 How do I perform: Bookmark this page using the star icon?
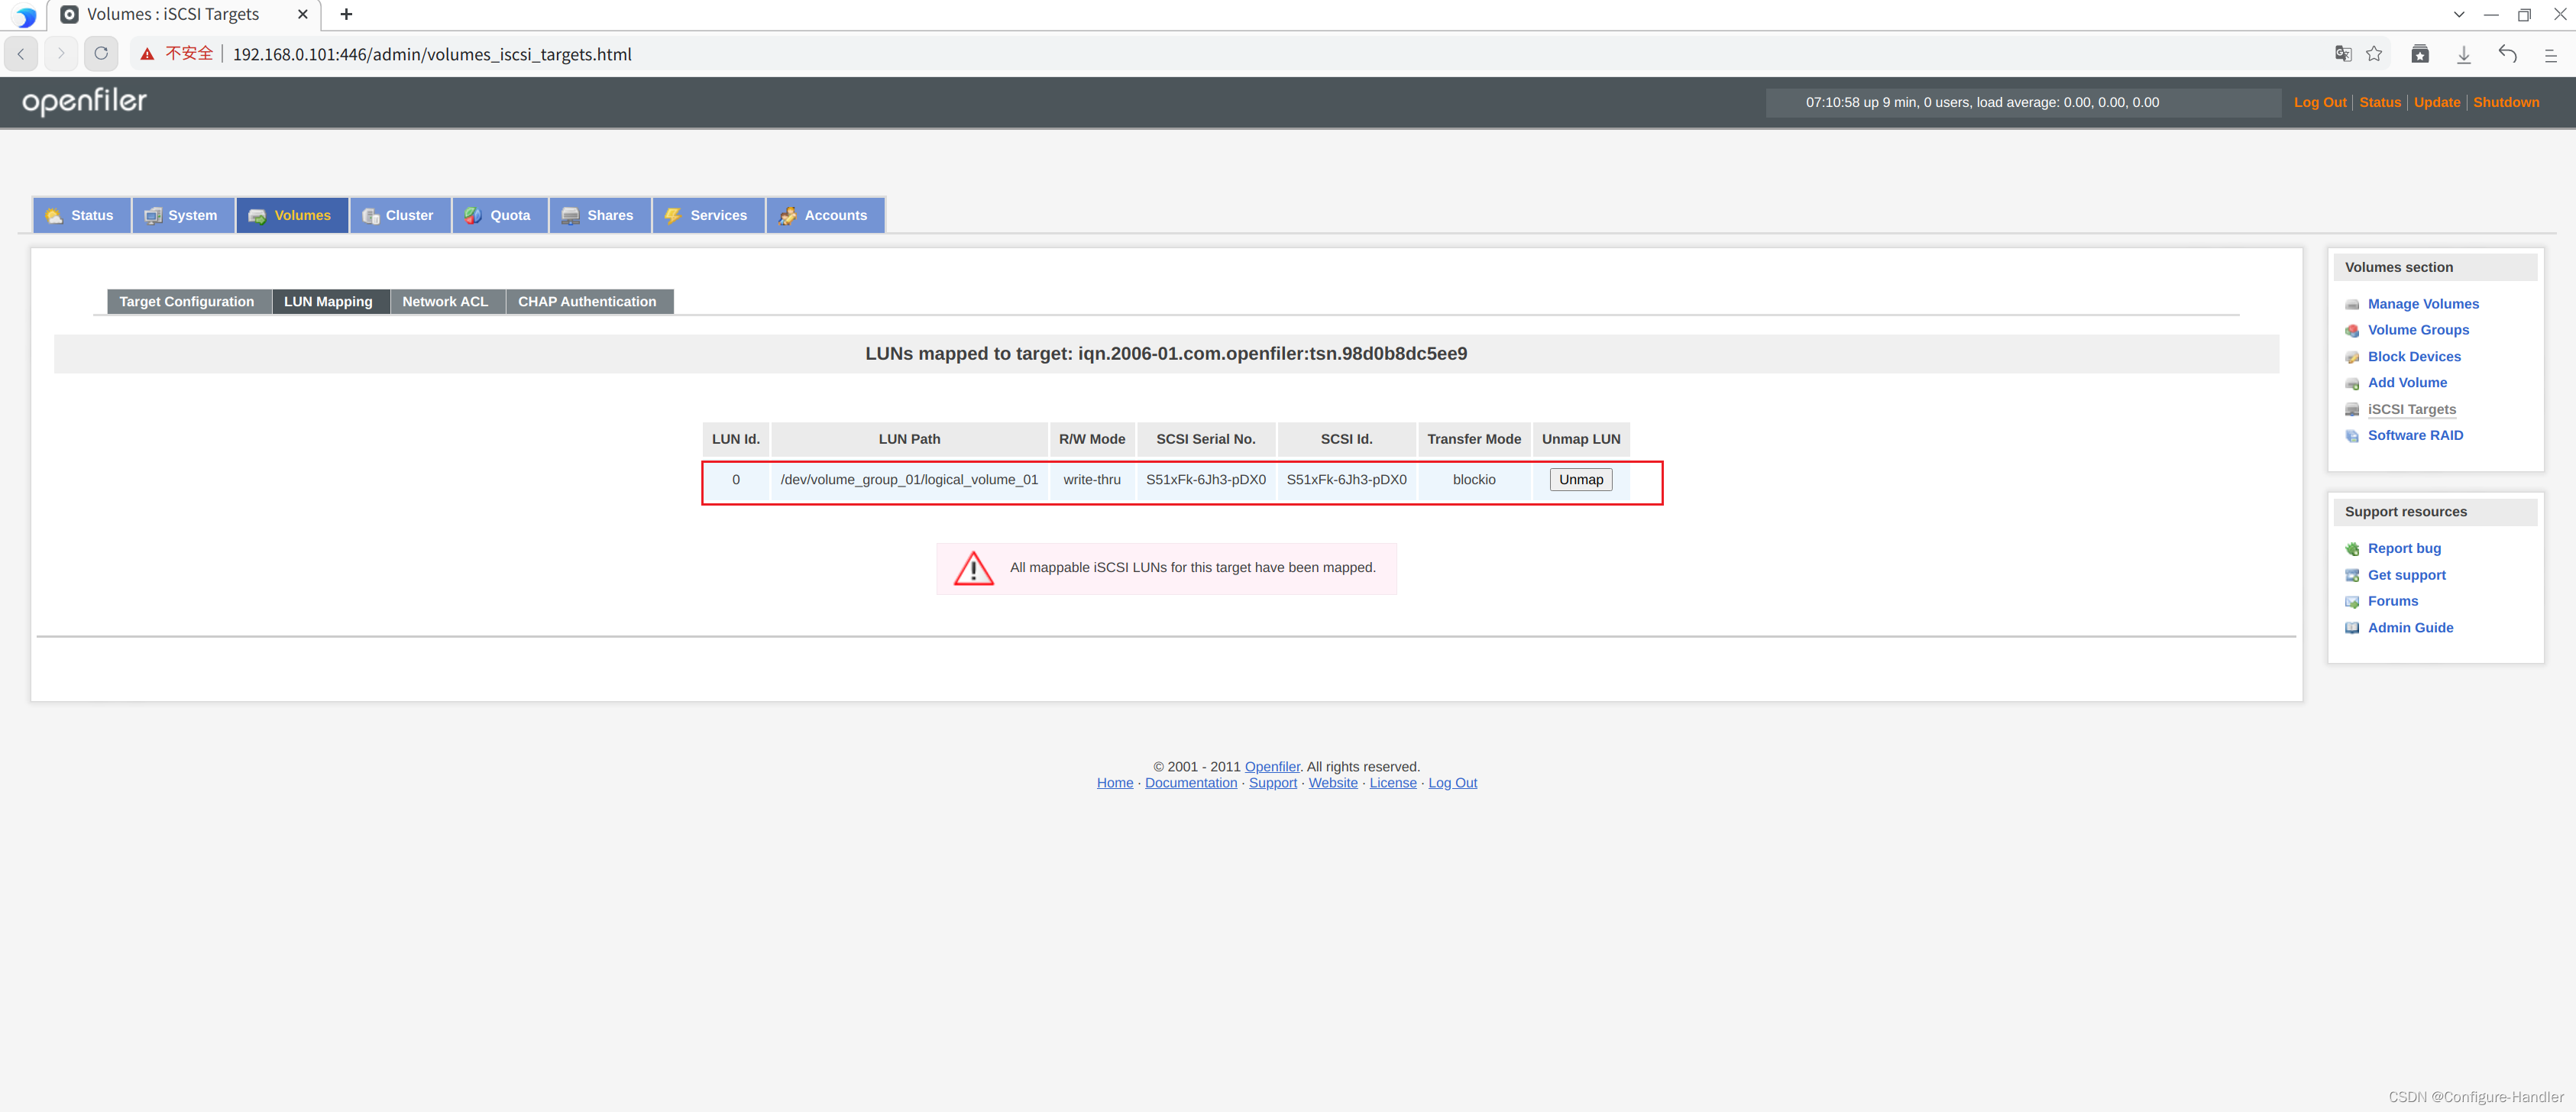(x=2375, y=54)
